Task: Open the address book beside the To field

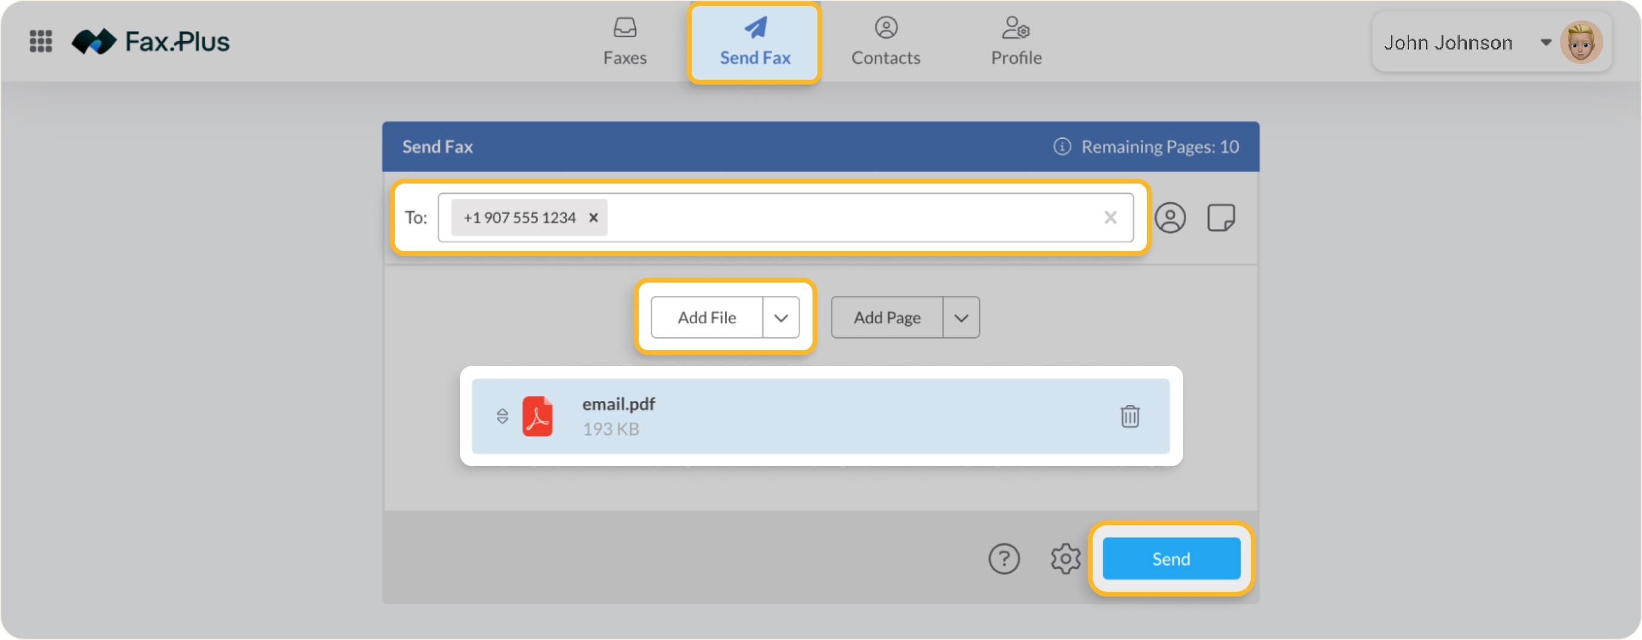Action: (x=1171, y=217)
